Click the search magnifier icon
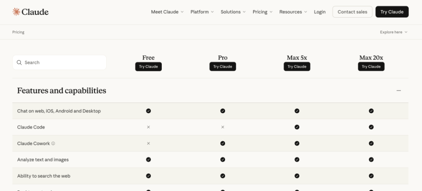 [19, 62]
